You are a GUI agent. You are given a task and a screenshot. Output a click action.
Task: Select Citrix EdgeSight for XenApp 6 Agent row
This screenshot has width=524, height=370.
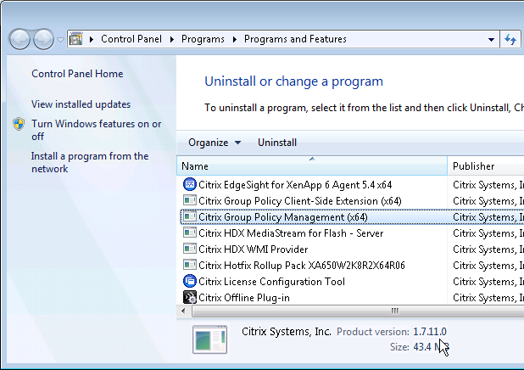[352, 185]
